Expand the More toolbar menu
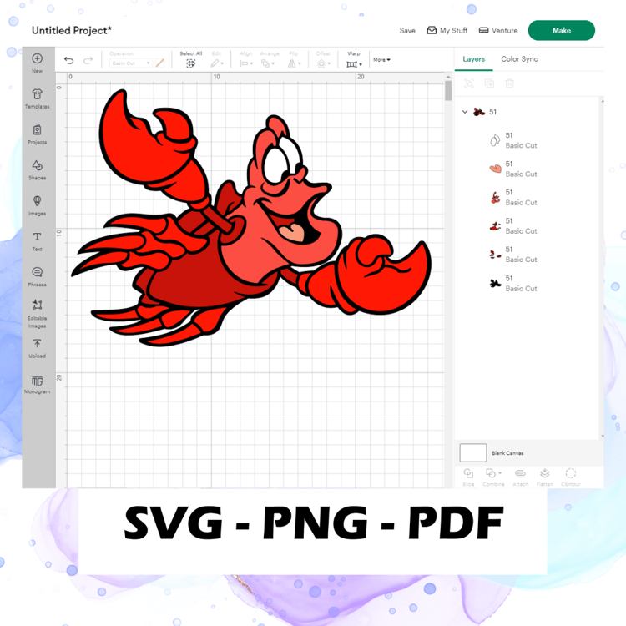Image resolution: width=626 pixels, height=626 pixels. pos(381,60)
